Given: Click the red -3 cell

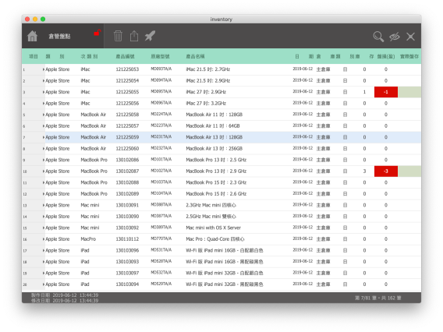Looking at the screenshot, I should point(386,171).
